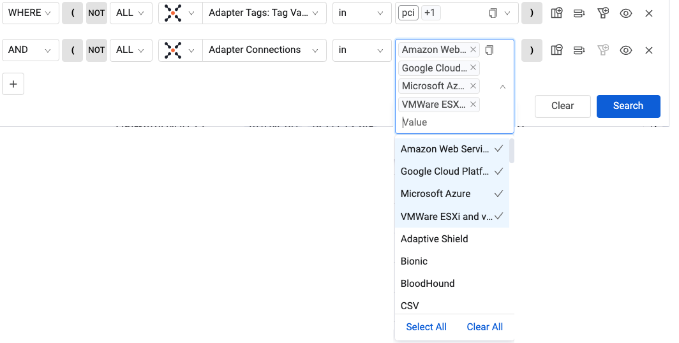679x343 pixels.
Task: Toggle eye icon on Adapter Tags row
Action: click(x=626, y=13)
